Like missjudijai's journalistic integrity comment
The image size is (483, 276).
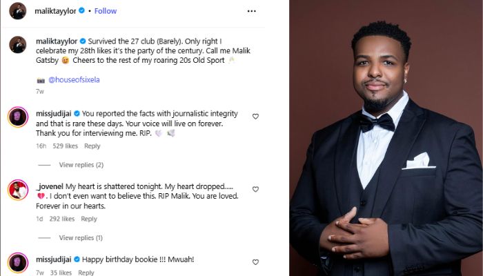(x=255, y=117)
